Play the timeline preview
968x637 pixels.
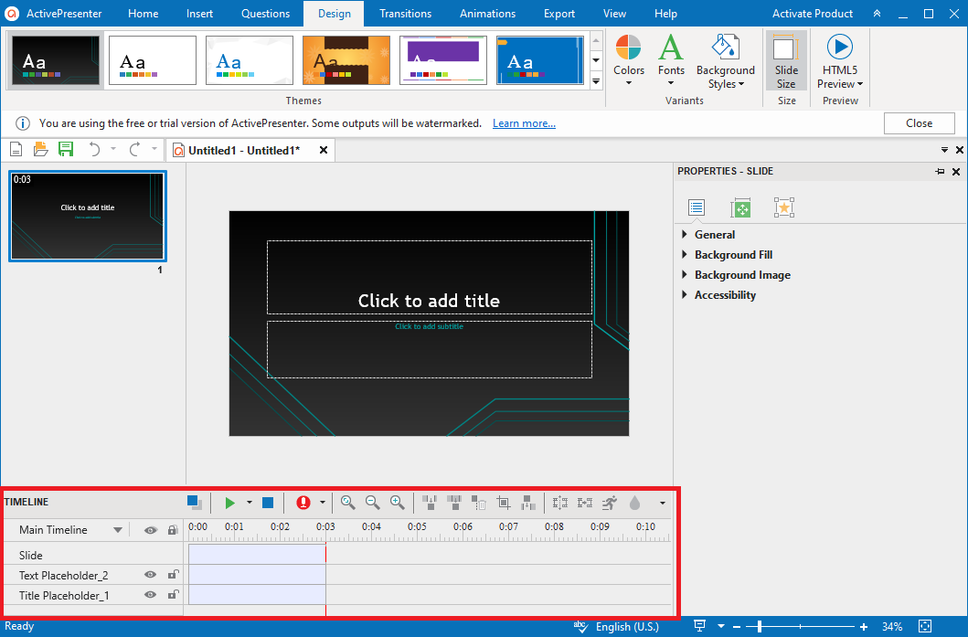click(230, 503)
